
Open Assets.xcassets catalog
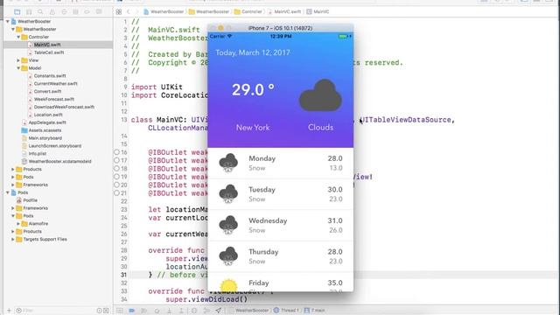pos(45,130)
